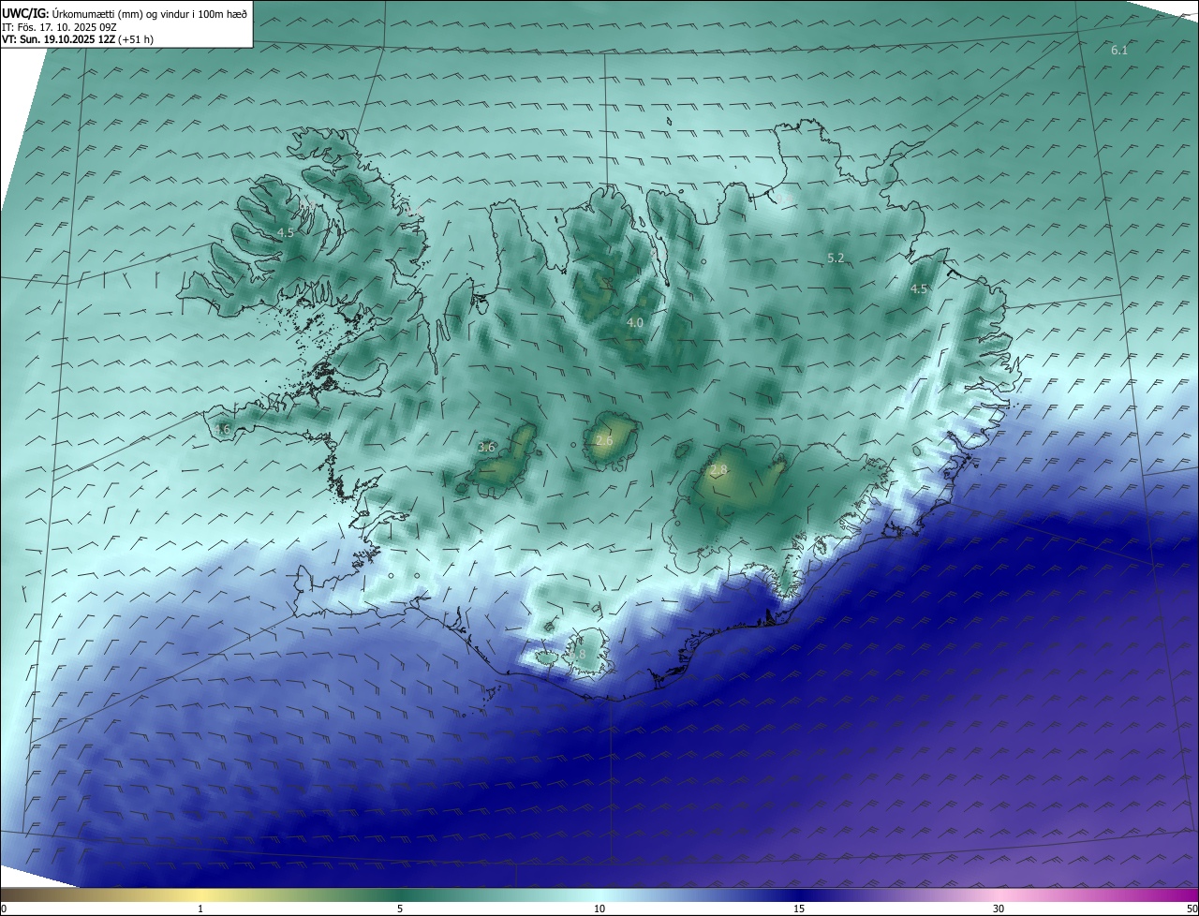Click the valid time 'VT: Sun. 19.10.2025 12Z (+51 h)'
The height and width of the screenshot is (916, 1199).
coord(76,40)
